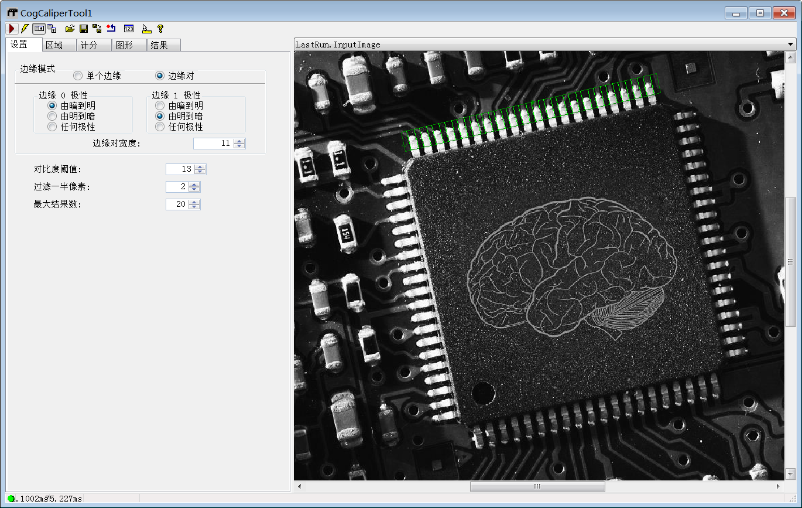This screenshot has height=508, width=802.
Task: Click the yellow question mark help icon
Action: pos(160,28)
